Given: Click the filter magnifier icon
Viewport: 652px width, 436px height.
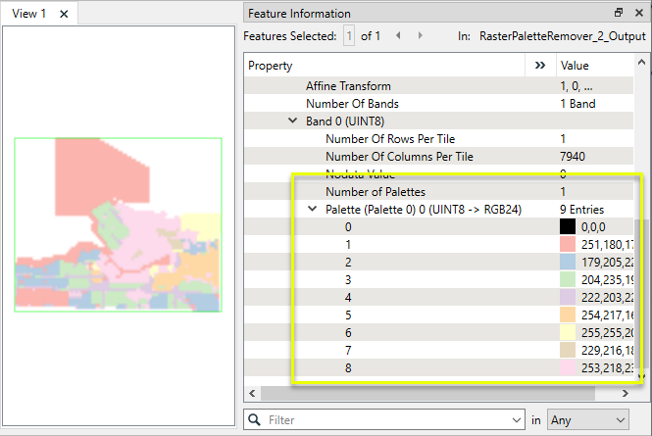Looking at the screenshot, I should pos(258,419).
